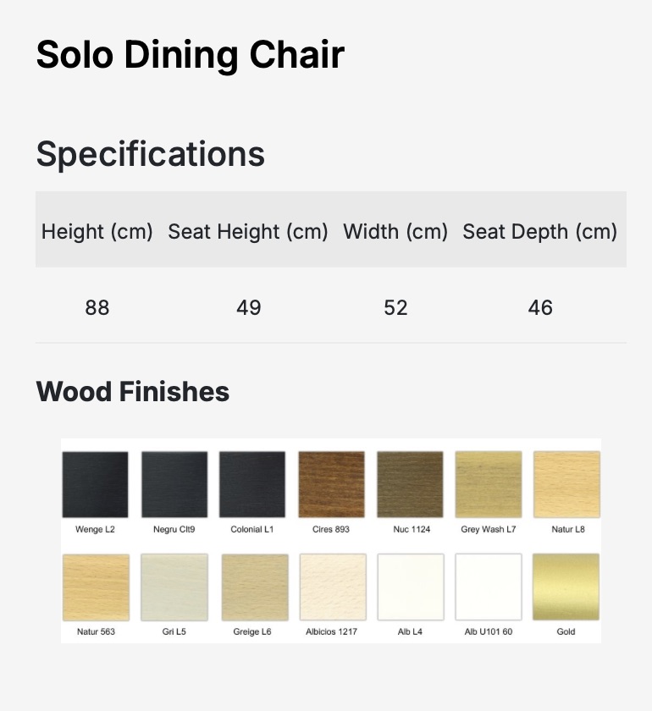Viewport: 652px width, 711px height.
Task: Click the Width (cm) column header
Action: [395, 231]
